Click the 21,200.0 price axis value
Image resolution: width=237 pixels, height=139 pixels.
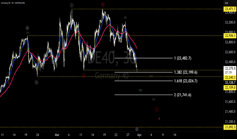click(230, 122)
